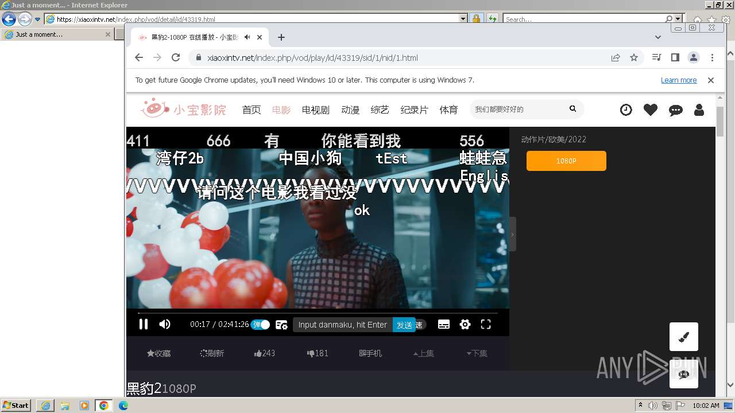This screenshot has height=413, width=735.
Task: Expand Internet Explorer address dropdown
Action: pyautogui.click(x=463, y=19)
